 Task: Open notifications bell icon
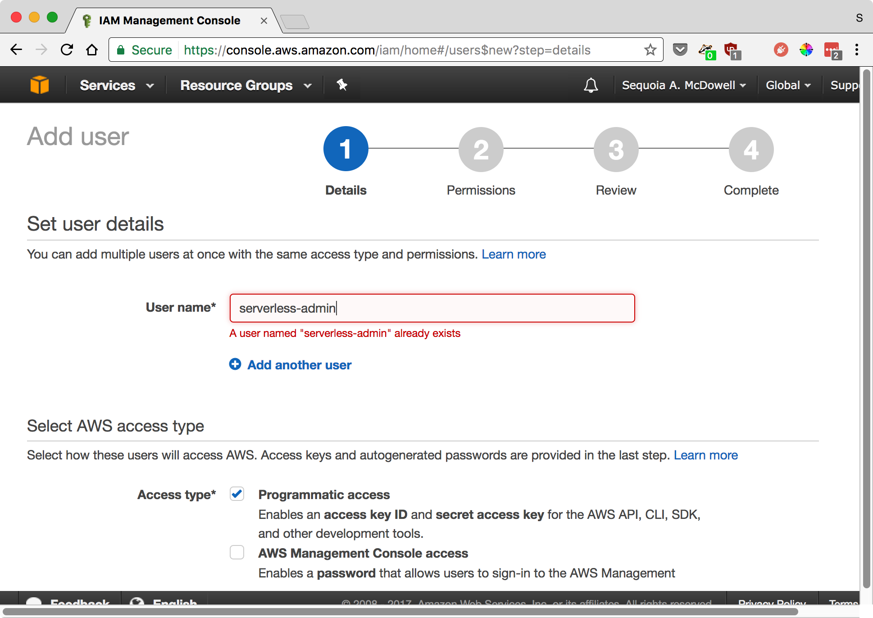(x=591, y=85)
